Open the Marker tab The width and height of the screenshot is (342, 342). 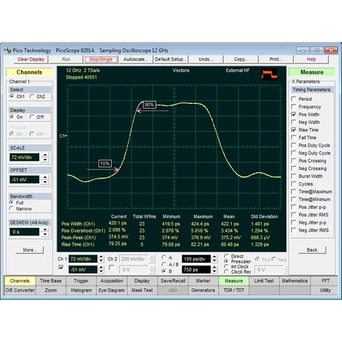click(x=203, y=281)
